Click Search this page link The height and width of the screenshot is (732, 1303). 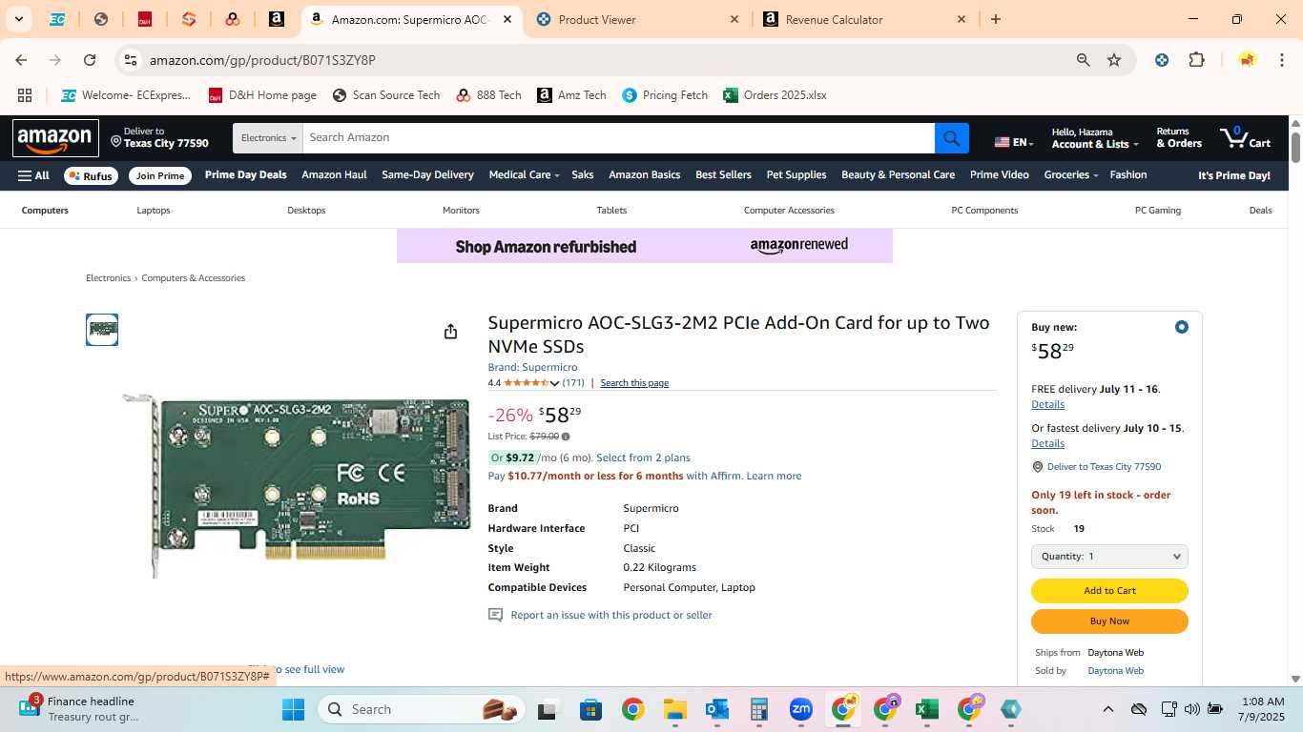tap(634, 383)
